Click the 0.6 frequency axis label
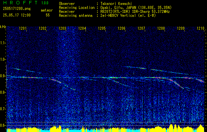 (3, 125)
